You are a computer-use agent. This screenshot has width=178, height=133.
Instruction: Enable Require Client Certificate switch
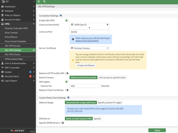tap(67, 90)
